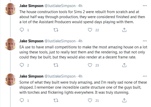Share the first tweet about house construction tools

[124, 30]
